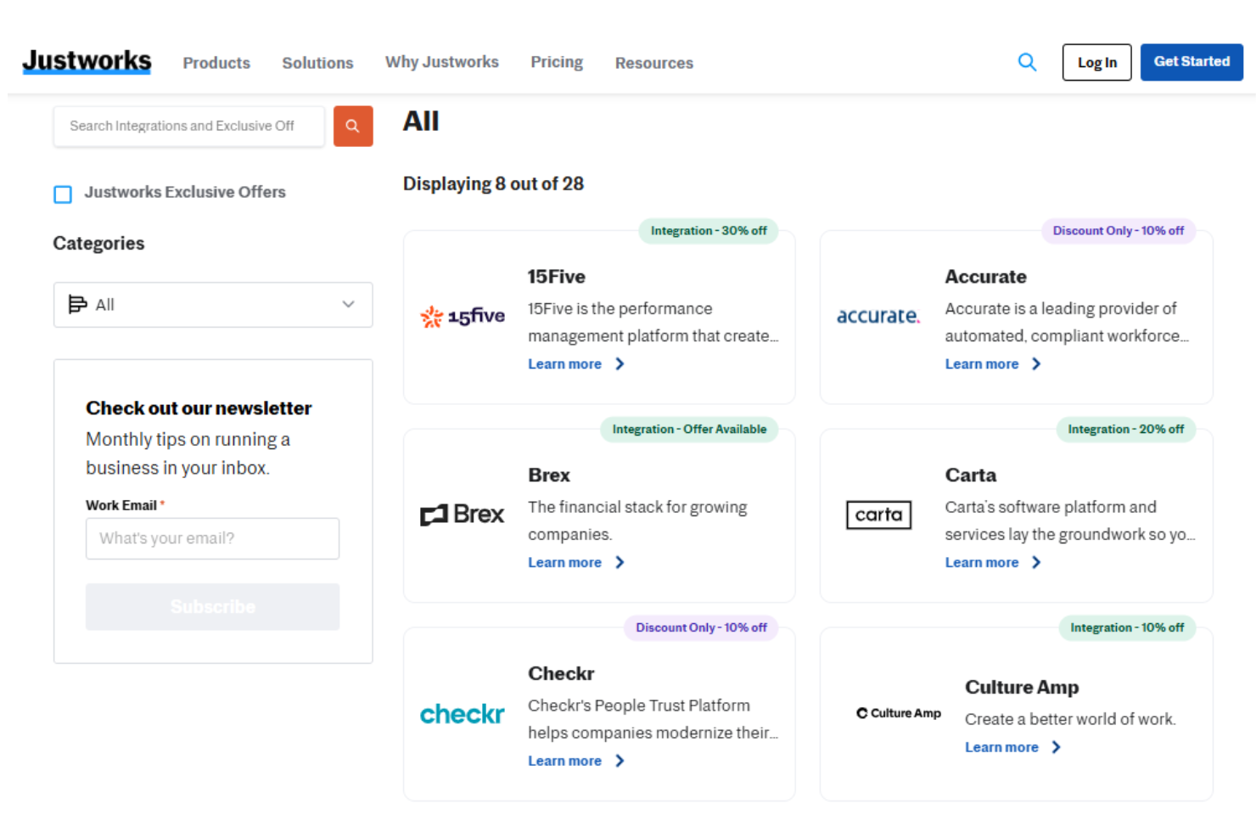Enable Justworks Exclusive Offers checkbox
The height and width of the screenshot is (838, 1256).
pos(63,194)
